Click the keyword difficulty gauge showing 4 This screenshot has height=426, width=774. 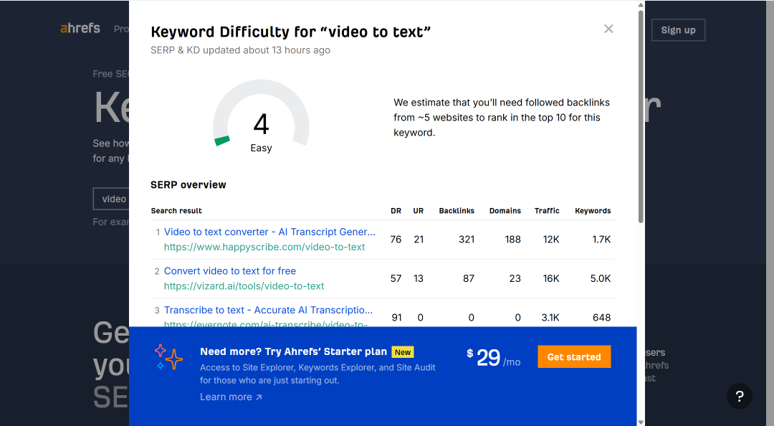coord(261,118)
